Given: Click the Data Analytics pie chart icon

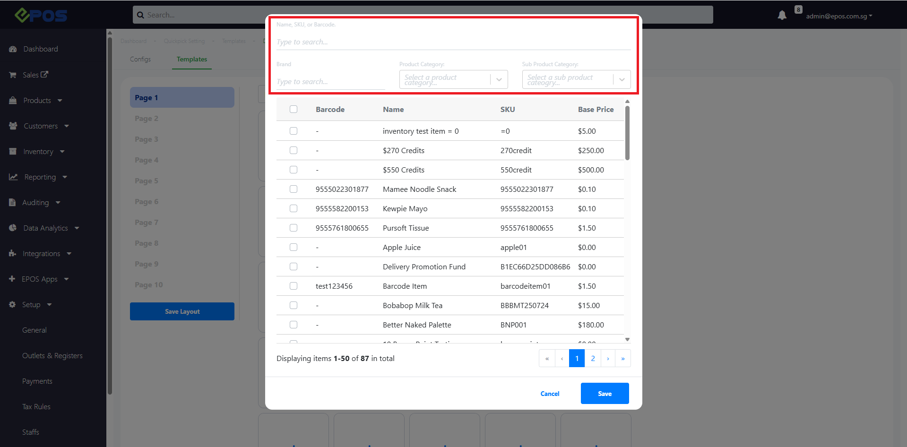Looking at the screenshot, I should pyautogui.click(x=13, y=228).
